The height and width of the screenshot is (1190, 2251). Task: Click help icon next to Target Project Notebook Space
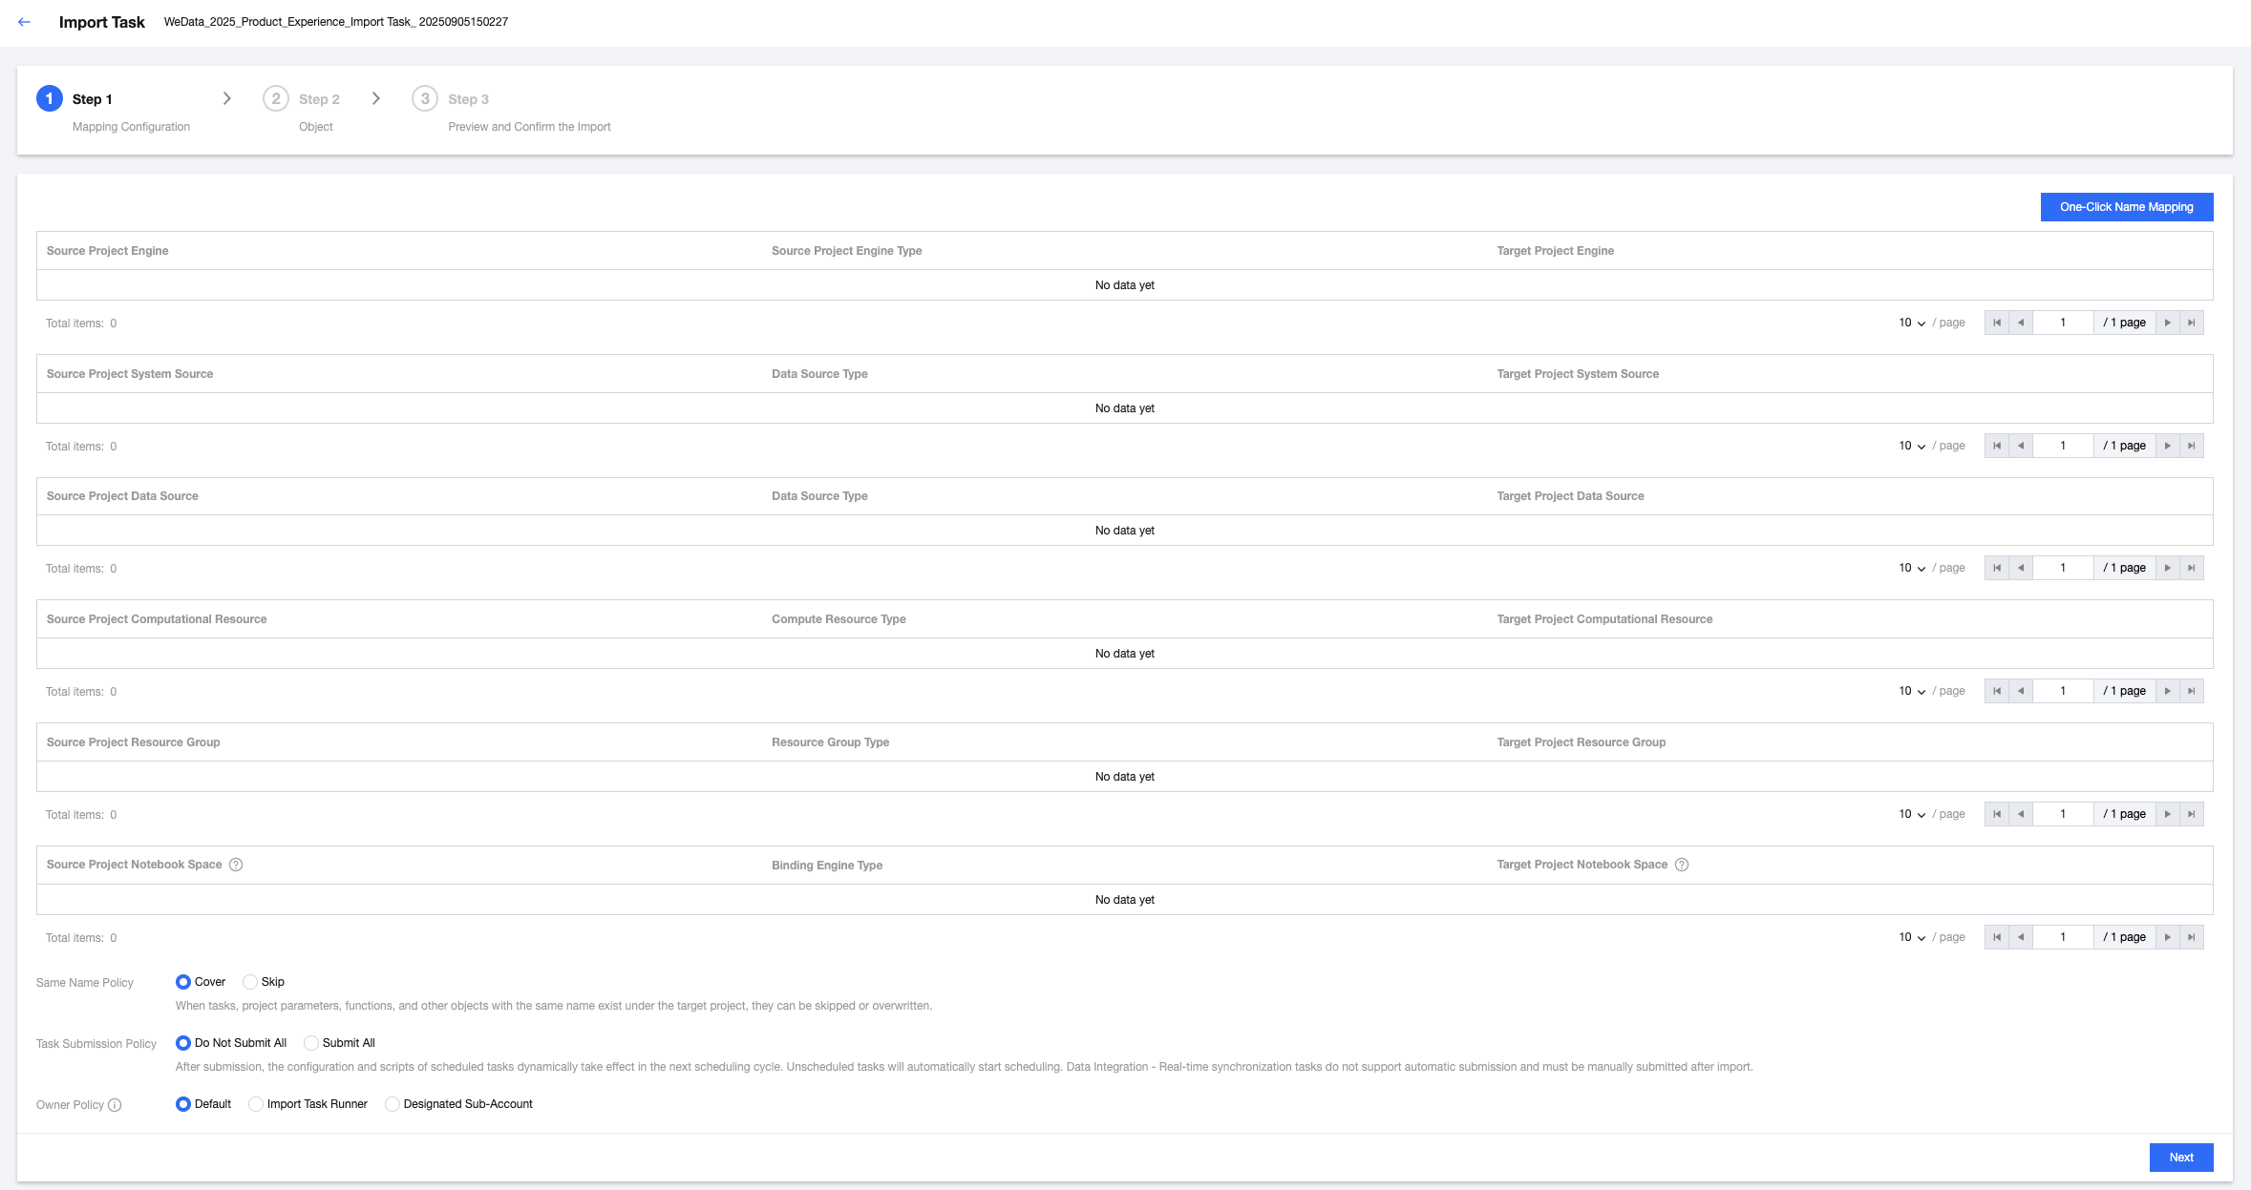(1682, 865)
